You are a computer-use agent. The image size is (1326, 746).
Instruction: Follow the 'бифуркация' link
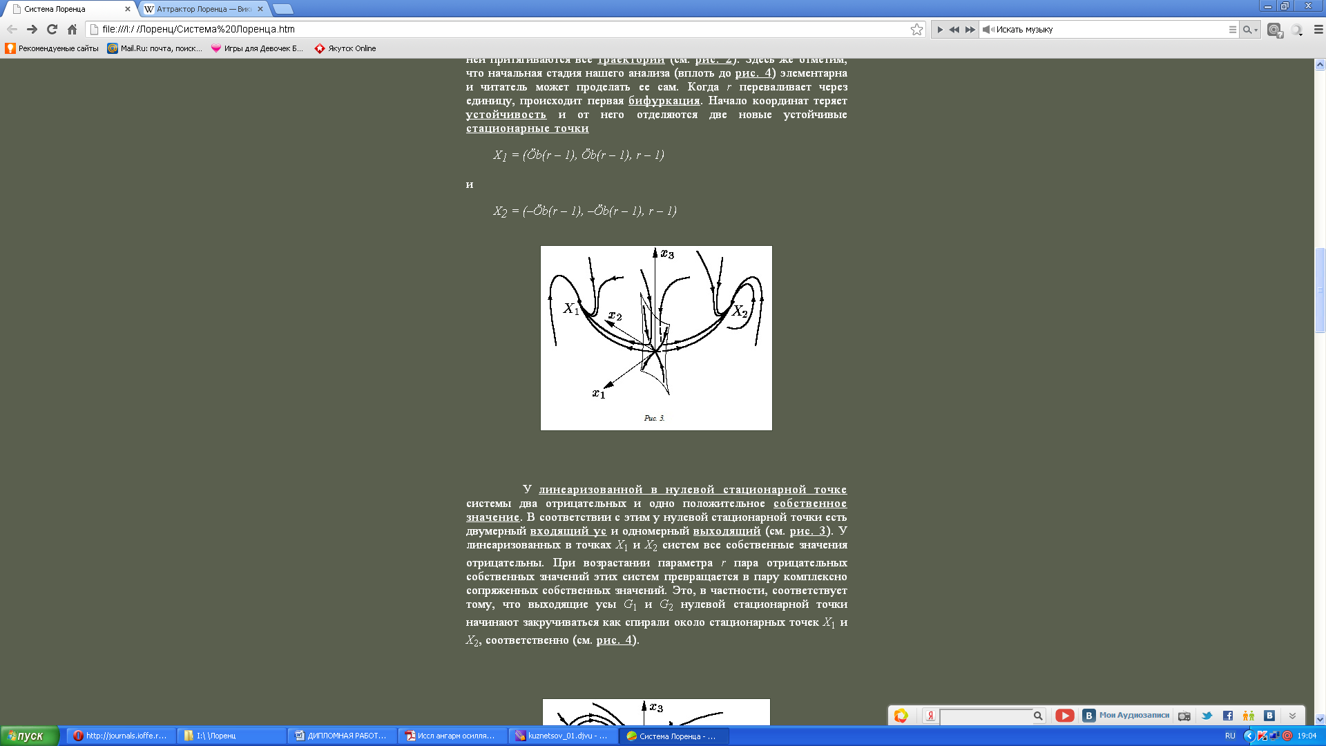[664, 101]
